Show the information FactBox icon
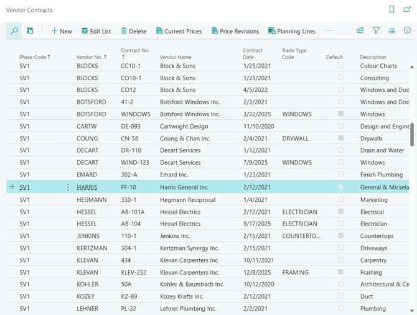 [x=407, y=30]
